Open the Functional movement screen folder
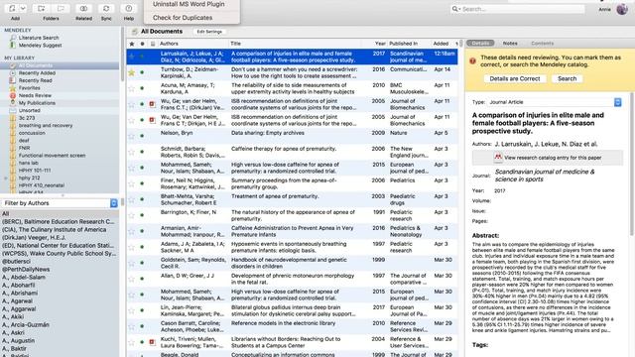635x357 pixels. pyautogui.click(x=52, y=156)
